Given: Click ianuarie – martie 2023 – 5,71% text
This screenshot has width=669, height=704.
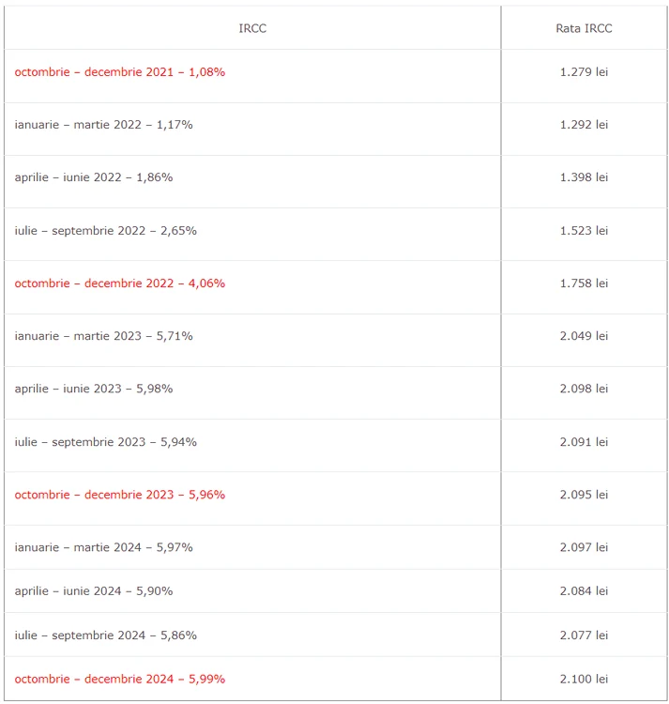Looking at the screenshot, I should [x=103, y=336].
